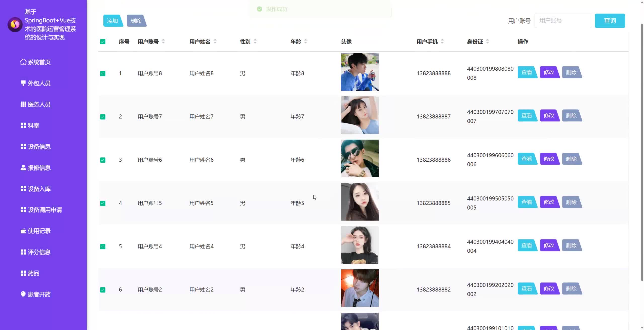Screen dimensions: 644x330
Task: Sort by the 用户账号 column arrows
Action: tap(163, 42)
